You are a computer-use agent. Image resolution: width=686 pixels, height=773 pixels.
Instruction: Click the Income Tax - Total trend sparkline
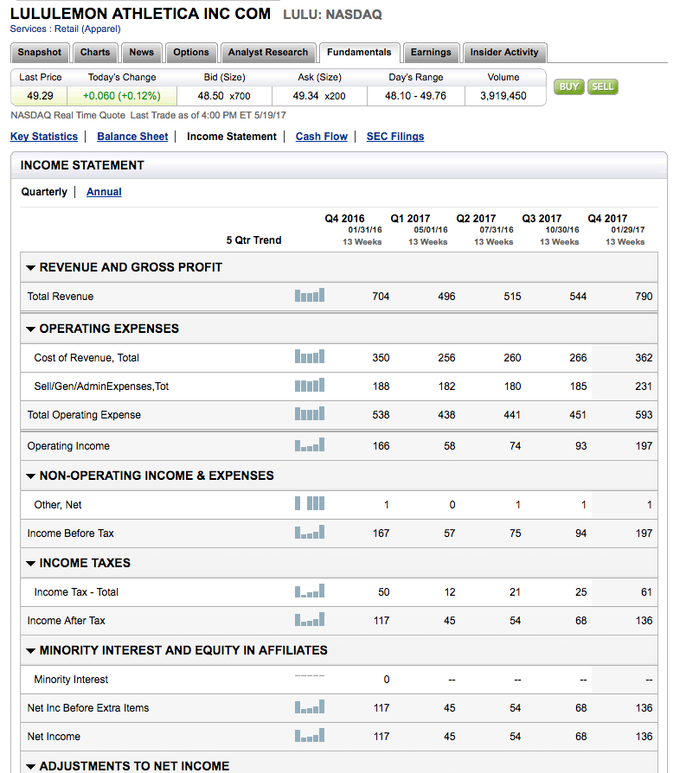[x=310, y=591]
